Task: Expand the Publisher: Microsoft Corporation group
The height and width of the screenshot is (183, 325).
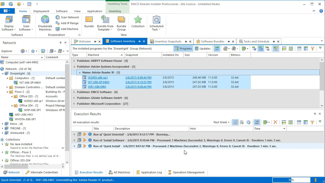Action: pos(74,104)
